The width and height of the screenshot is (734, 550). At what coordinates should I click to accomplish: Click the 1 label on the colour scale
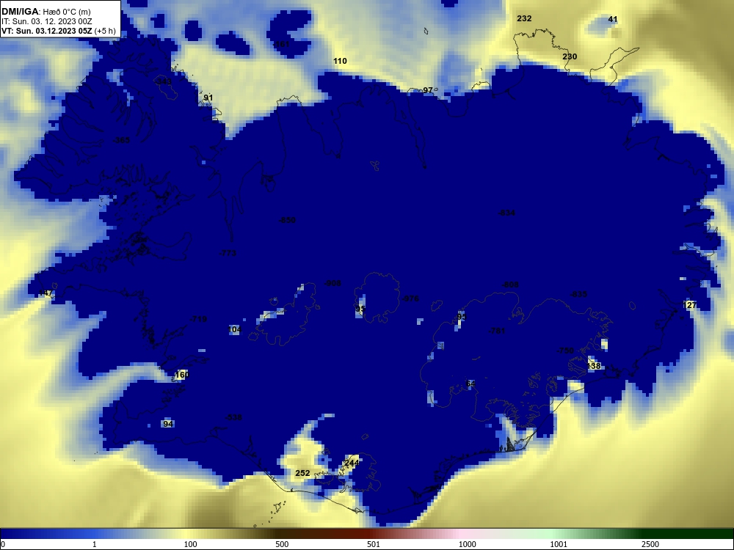click(95, 544)
